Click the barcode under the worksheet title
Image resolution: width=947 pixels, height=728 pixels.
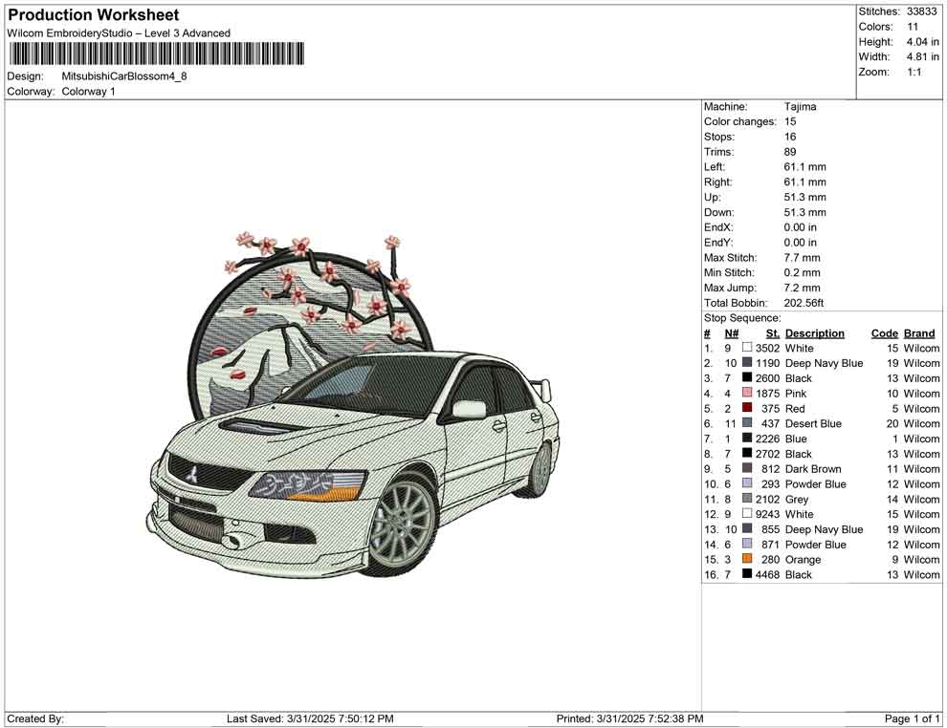[156, 54]
